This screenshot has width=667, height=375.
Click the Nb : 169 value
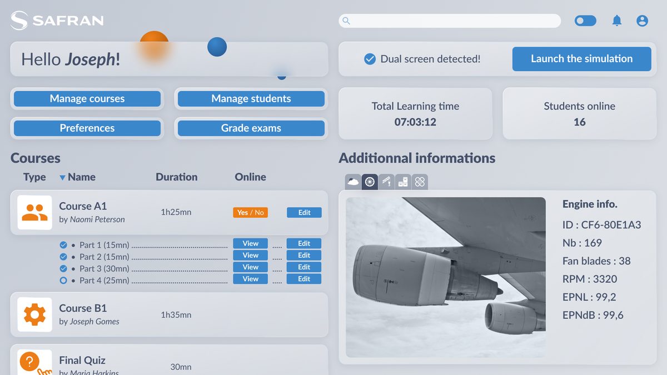click(x=582, y=243)
